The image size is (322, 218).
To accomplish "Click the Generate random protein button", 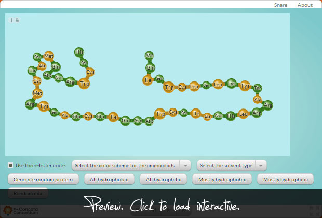I will coord(43,179).
